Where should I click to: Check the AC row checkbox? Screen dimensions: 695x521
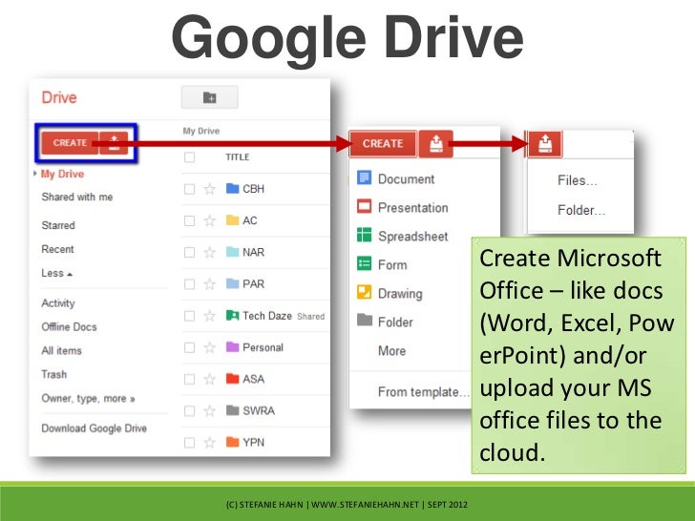click(189, 220)
